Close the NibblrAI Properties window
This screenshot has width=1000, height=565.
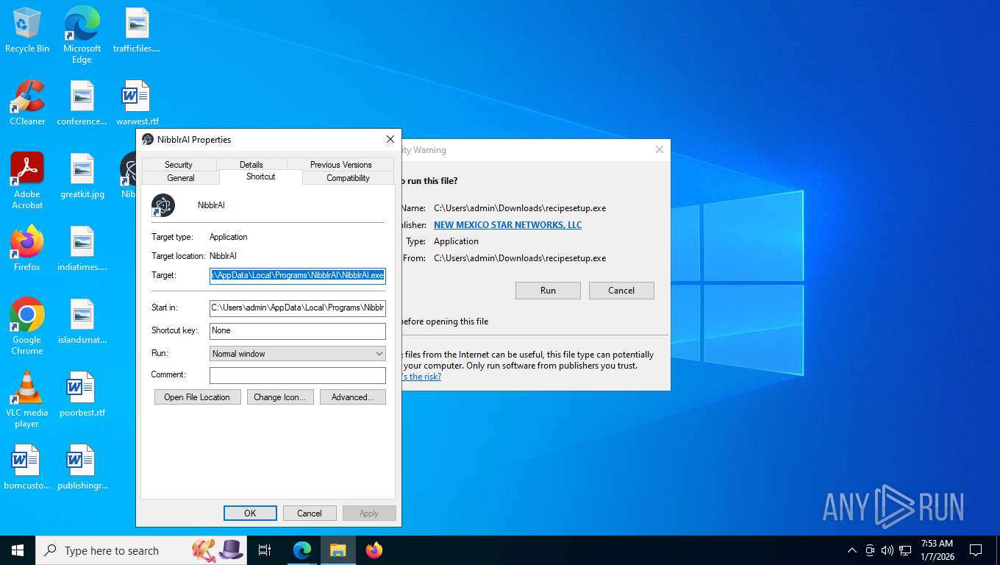[x=390, y=139]
